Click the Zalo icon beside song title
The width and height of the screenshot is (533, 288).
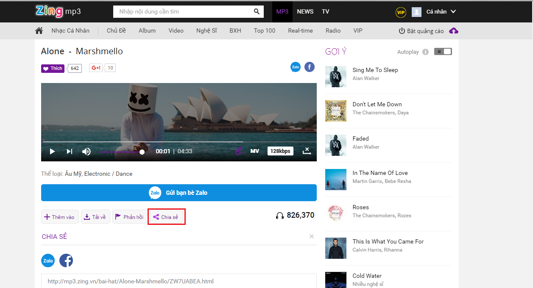point(296,67)
